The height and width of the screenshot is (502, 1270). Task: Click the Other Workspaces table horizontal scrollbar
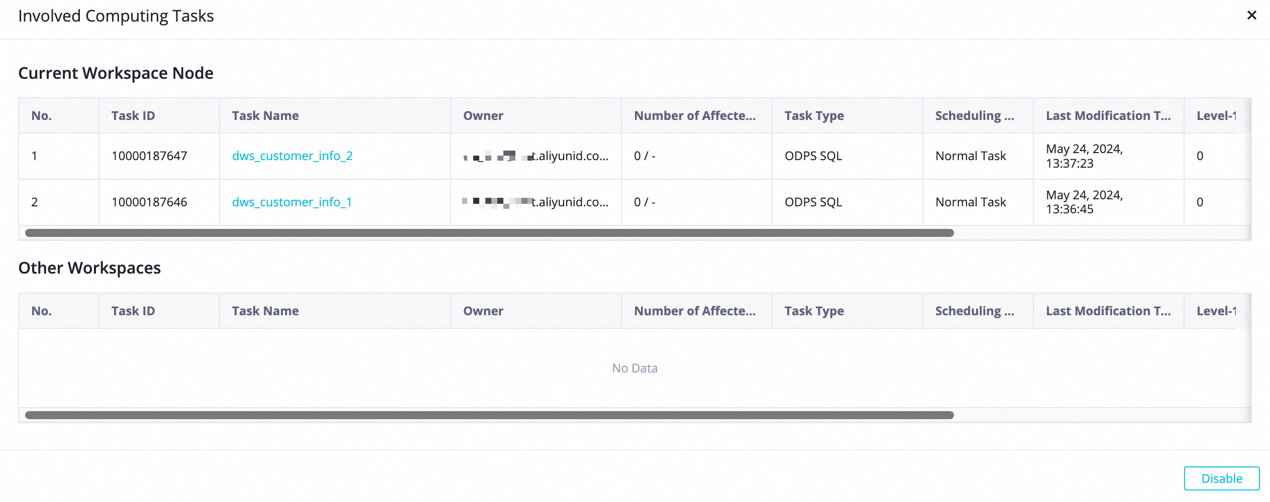pyautogui.click(x=489, y=415)
